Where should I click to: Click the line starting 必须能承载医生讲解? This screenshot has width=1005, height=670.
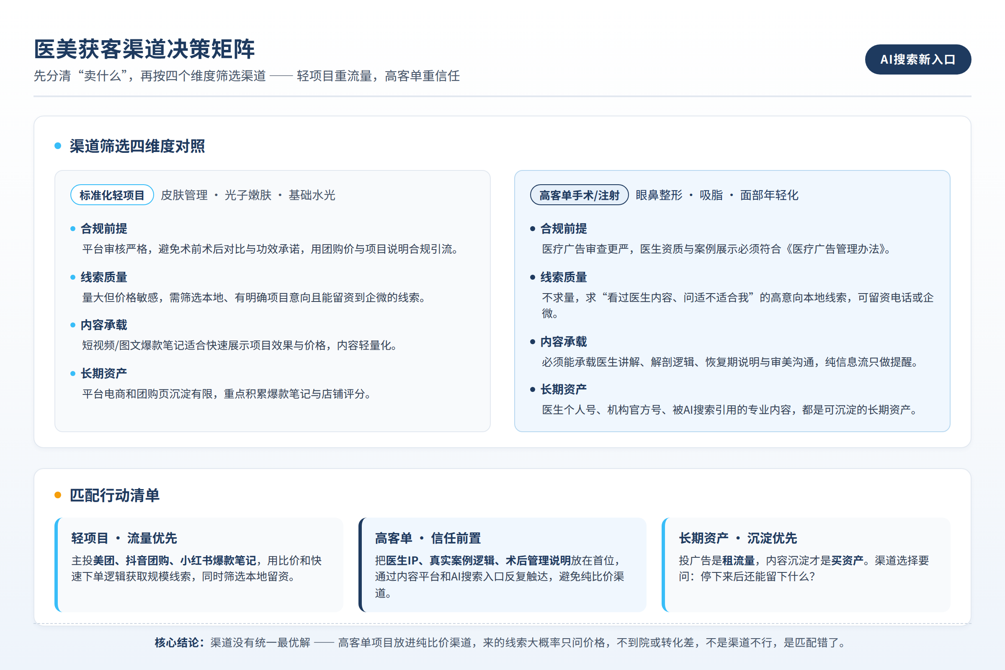[x=731, y=362]
